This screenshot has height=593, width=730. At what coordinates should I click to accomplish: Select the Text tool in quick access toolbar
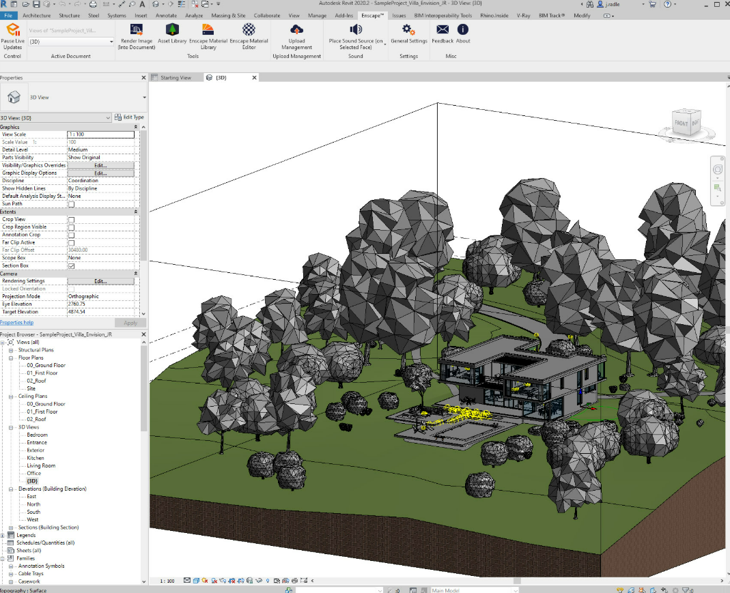(x=142, y=4)
